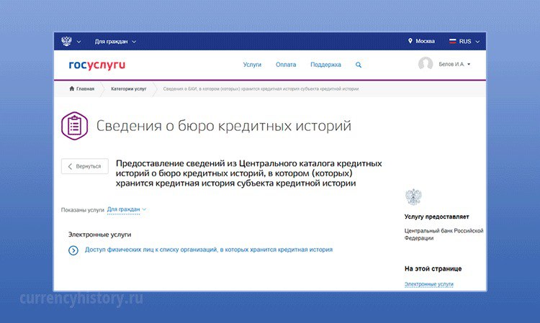Viewport: 540px width, 323px height.
Task: Open the 'Оплата' menu item
Action: point(286,65)
